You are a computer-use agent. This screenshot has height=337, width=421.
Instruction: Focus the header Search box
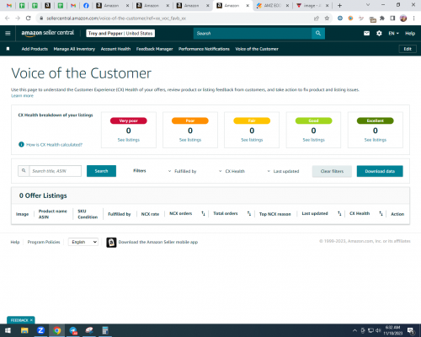tap(253, 33)
